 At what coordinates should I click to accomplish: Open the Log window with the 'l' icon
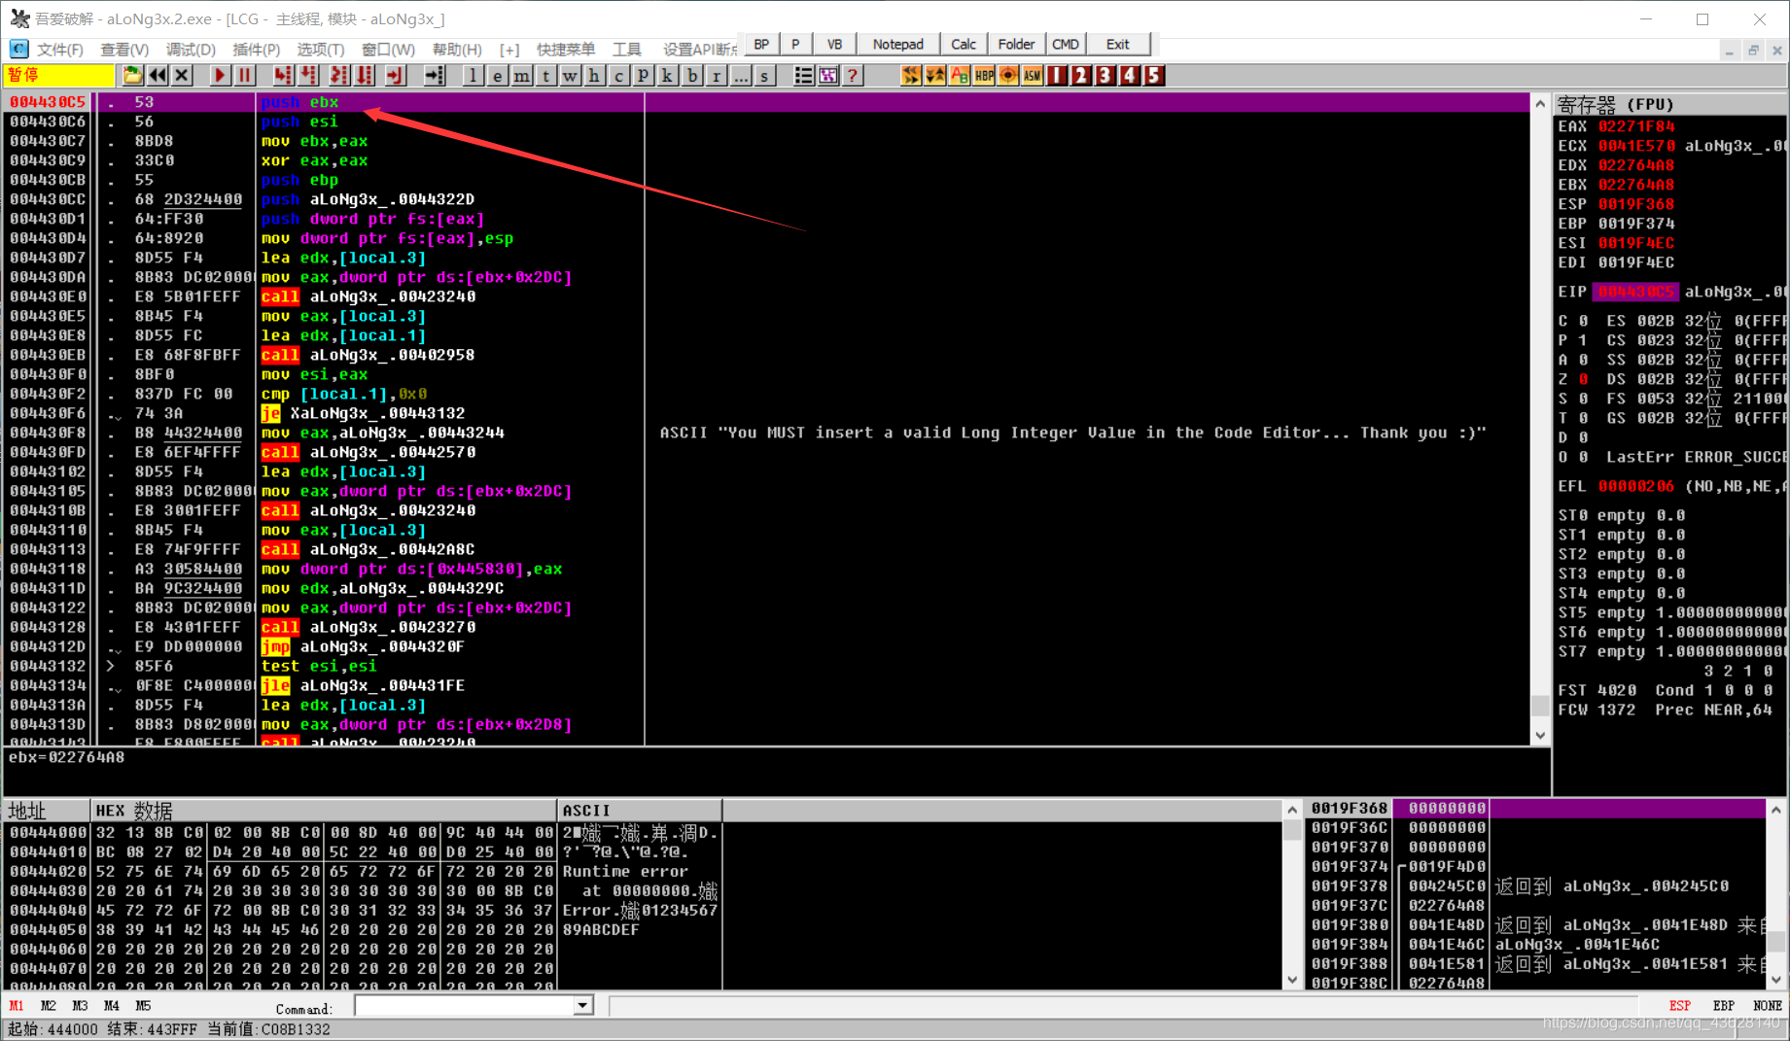point(473,75)
